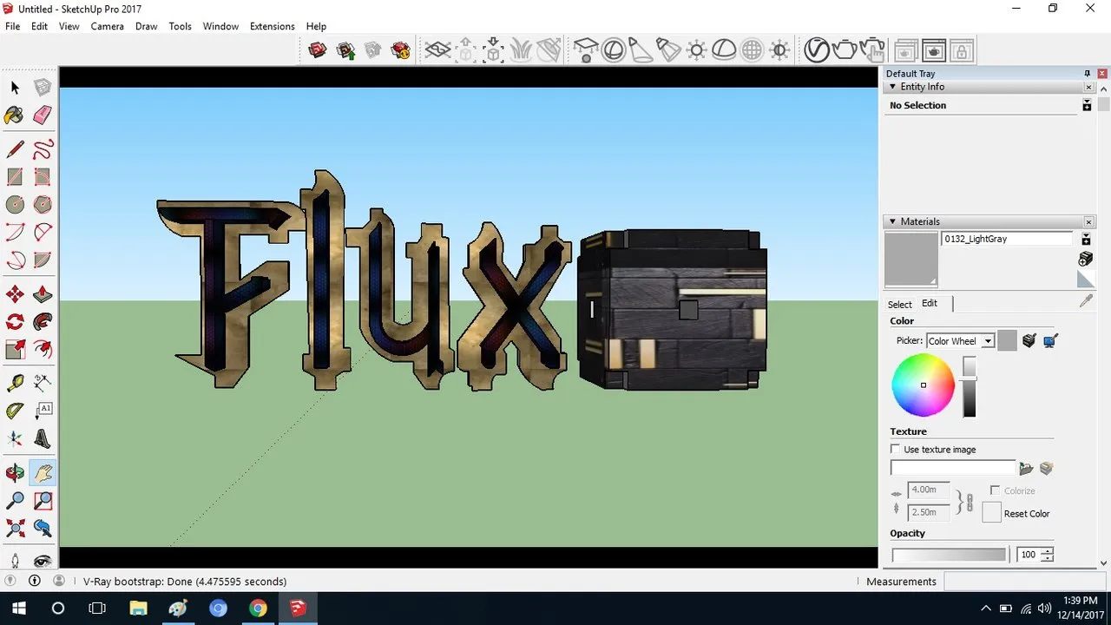1111x625 pixels.
Task: Toggle the Colorize checkbox
Action: click(x=995, y=490)
